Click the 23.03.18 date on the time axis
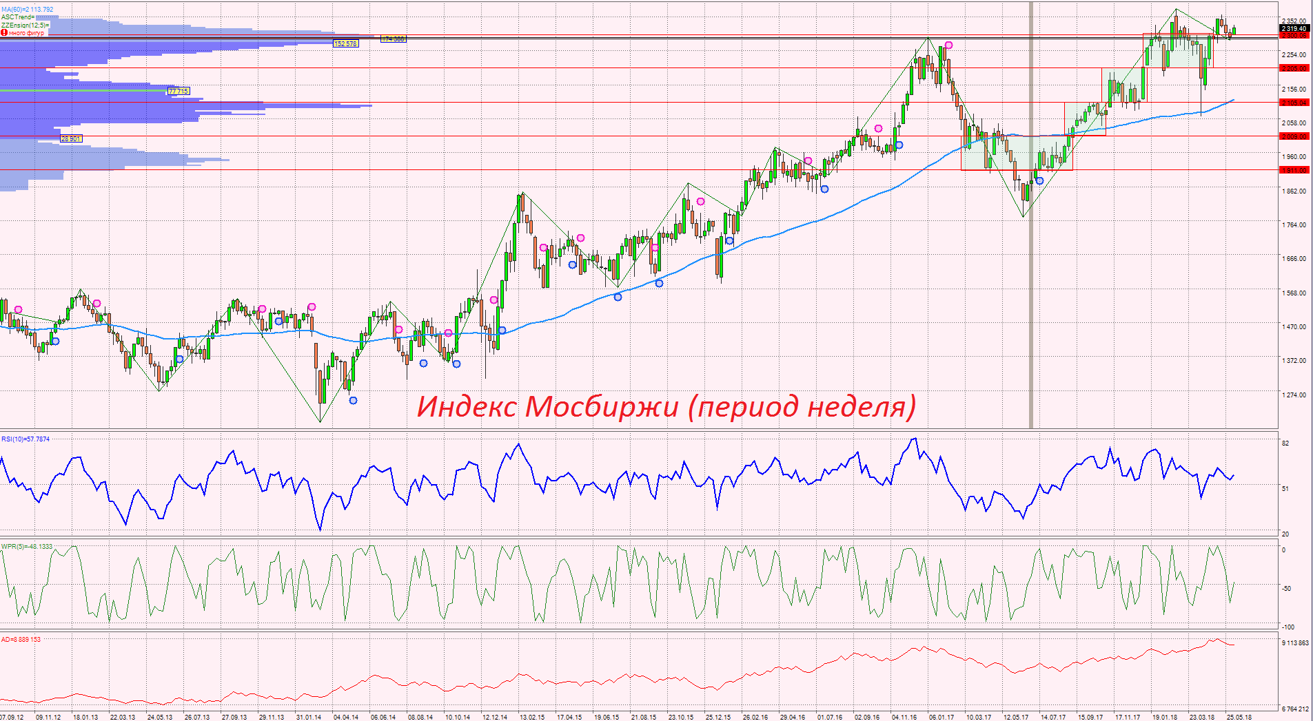 pyautogui.click(x=1202, y=717)
